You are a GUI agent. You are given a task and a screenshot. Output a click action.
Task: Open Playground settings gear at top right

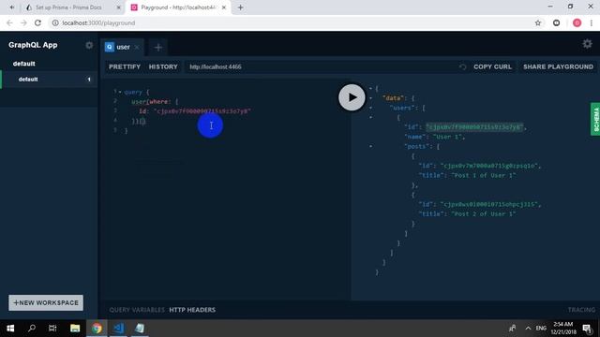click(x=587, y=44)
